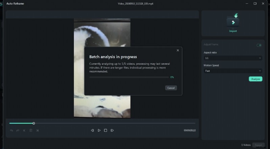Click the Redo arrow icon
The image size is (270, 149).
click(x=18, y=130)
